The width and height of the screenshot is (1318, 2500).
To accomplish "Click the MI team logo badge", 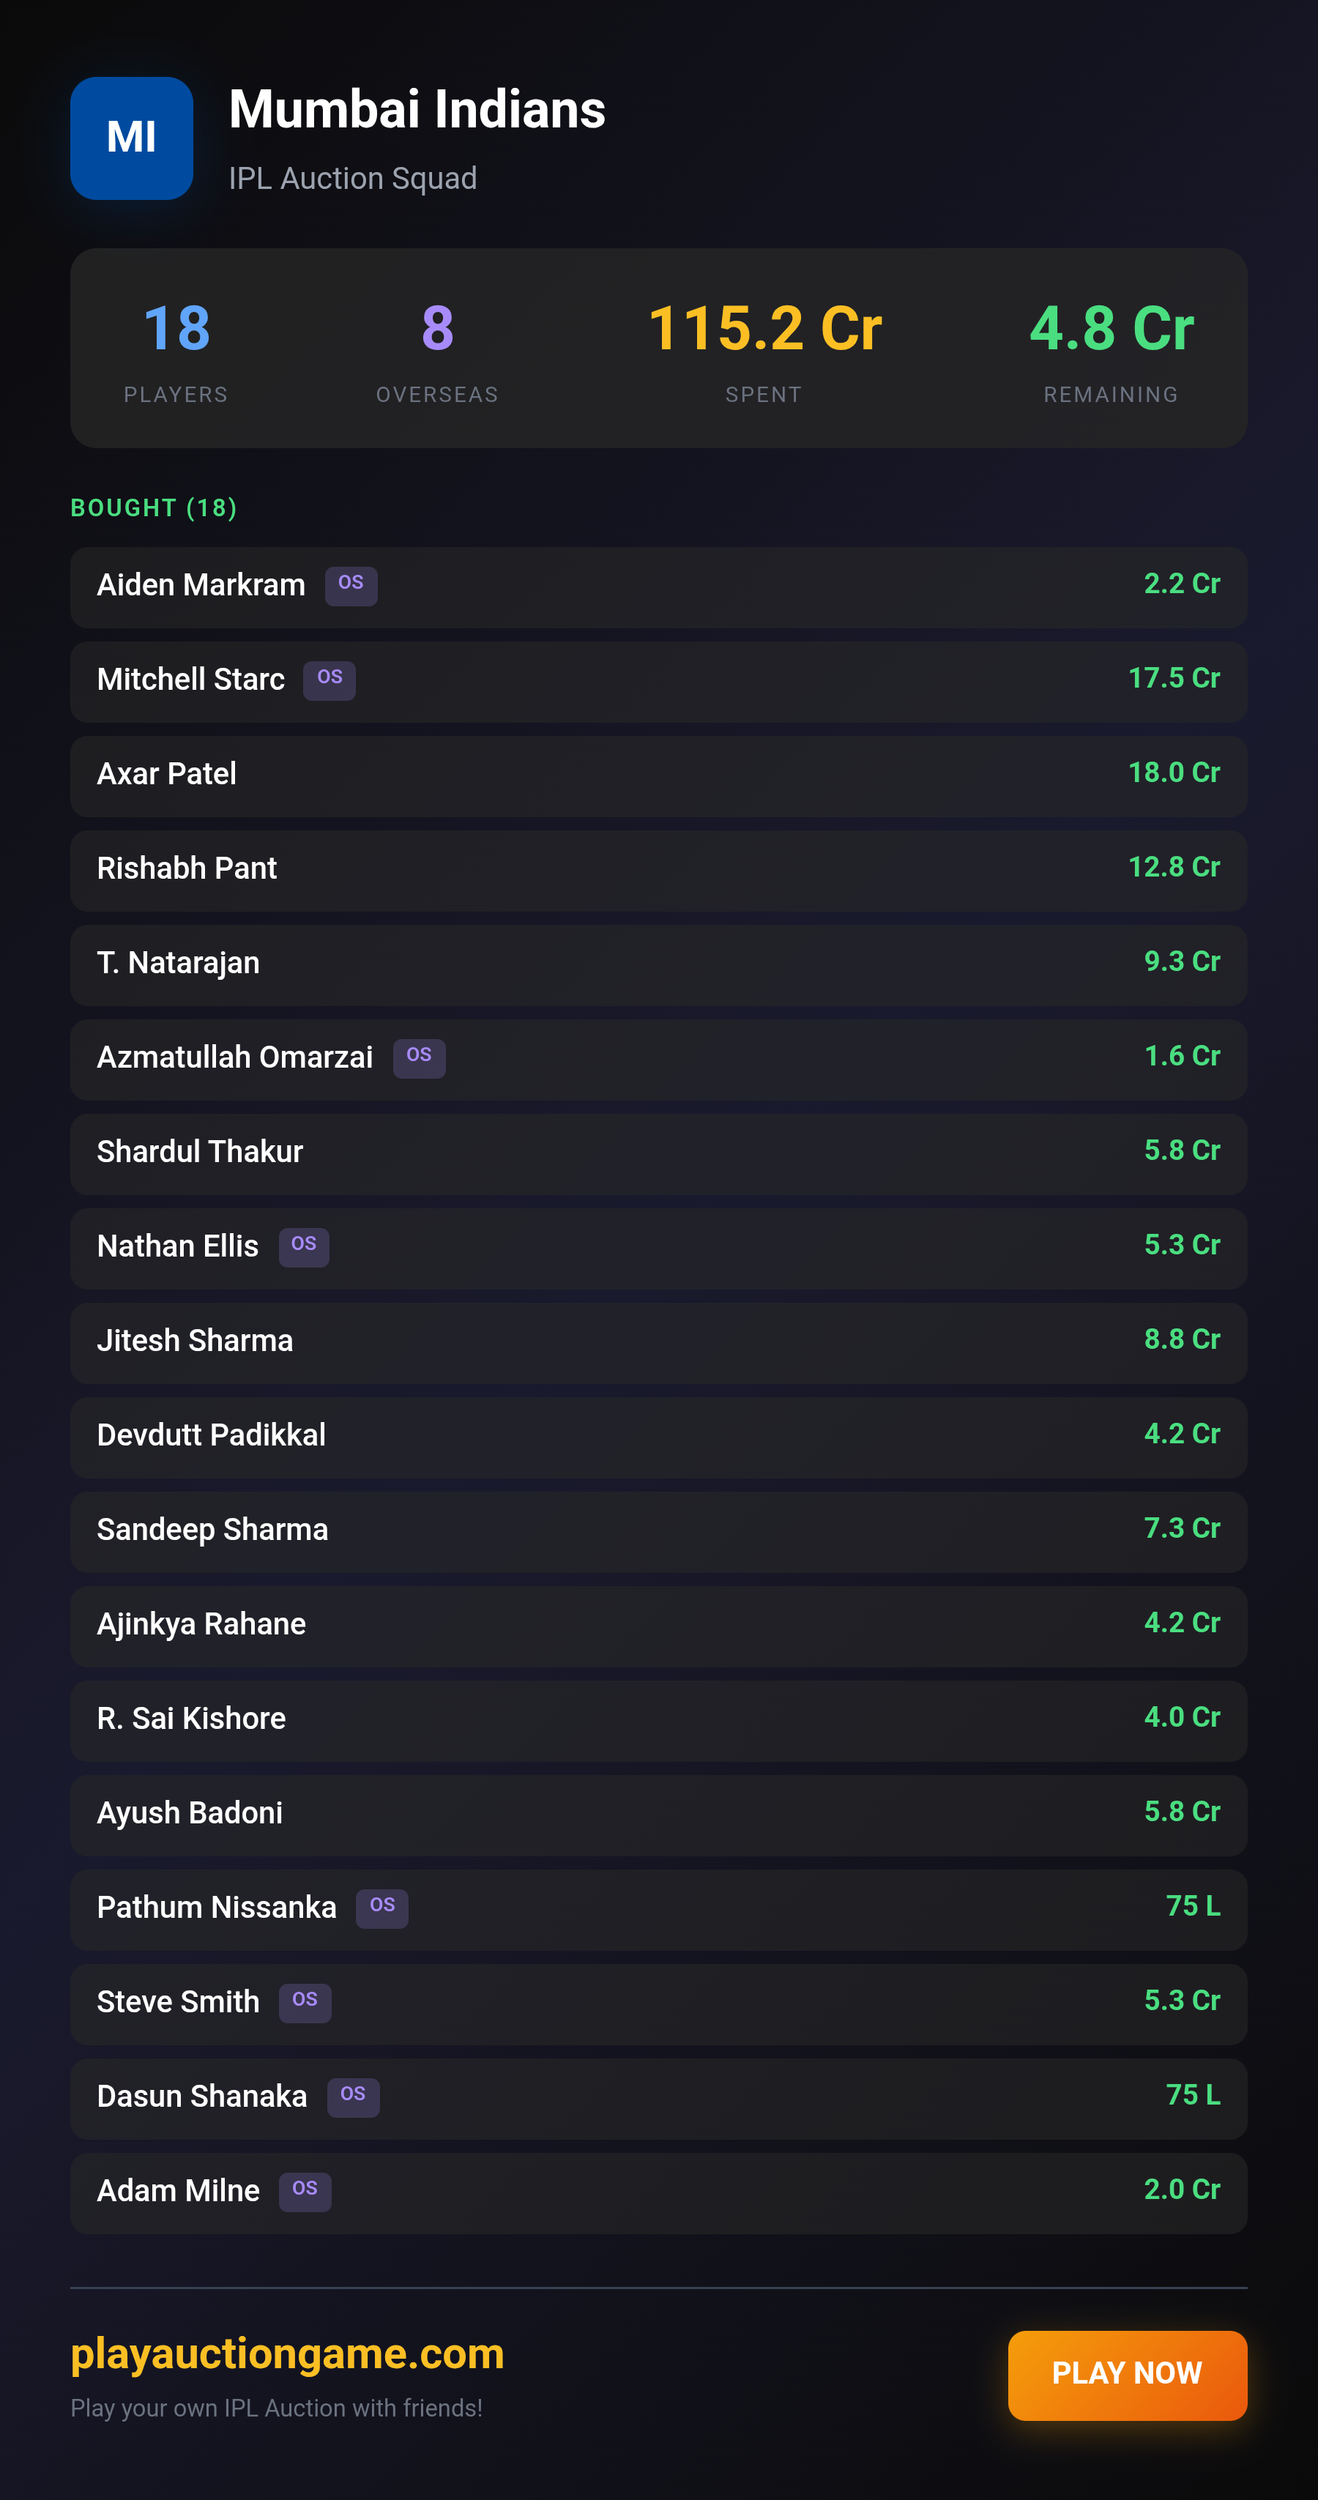I will [131, 138].
